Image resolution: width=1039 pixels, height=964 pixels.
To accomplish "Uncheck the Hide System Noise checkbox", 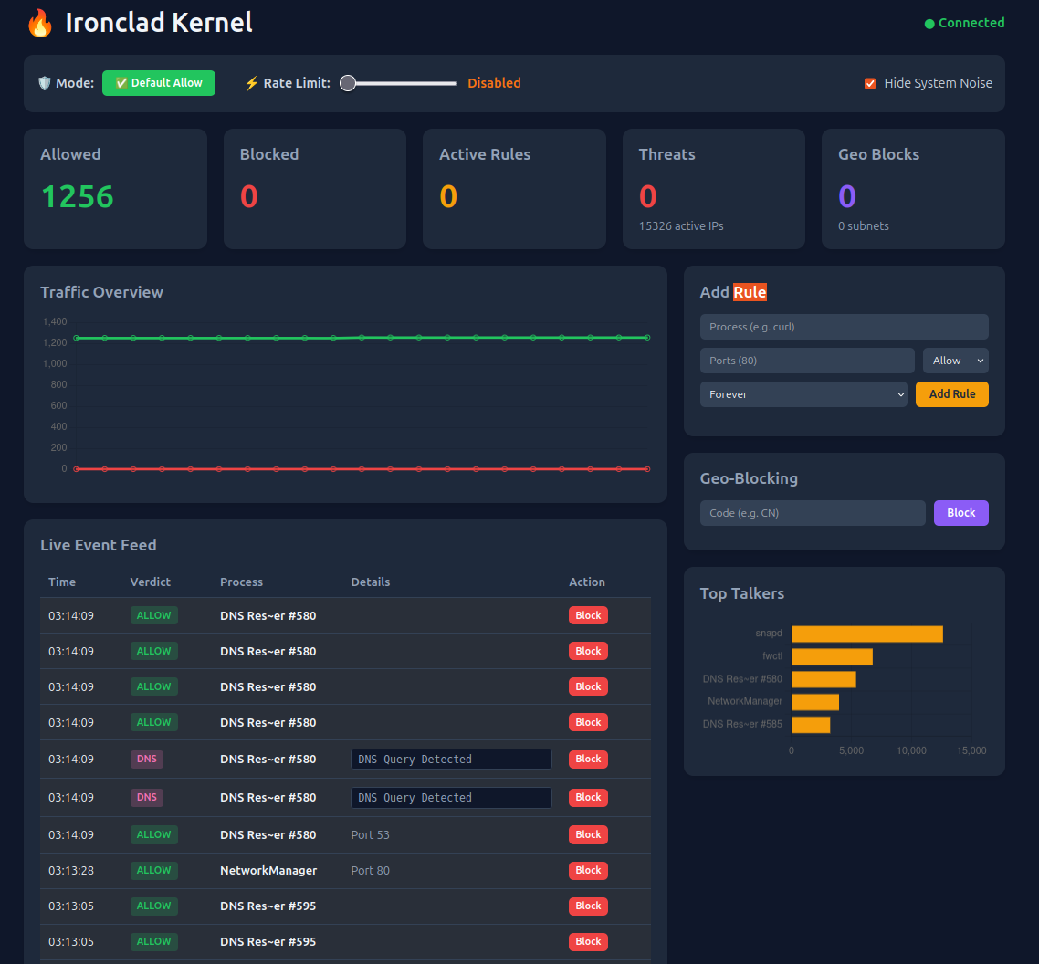I will coord(871,82).
